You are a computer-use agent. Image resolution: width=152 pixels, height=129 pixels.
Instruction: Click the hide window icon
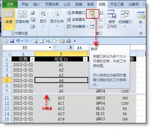pos(92,20)
